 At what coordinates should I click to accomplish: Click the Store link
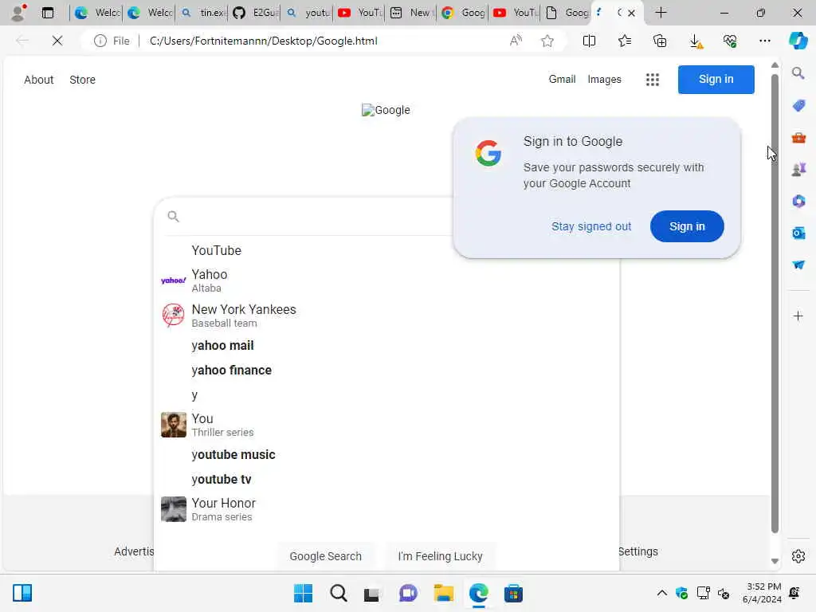click(x=82, y=80)
